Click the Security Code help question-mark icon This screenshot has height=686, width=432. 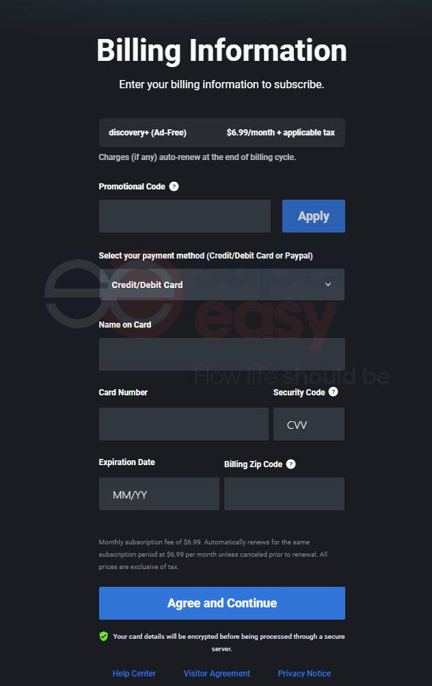pyautogui.click(x=333, y=392)
